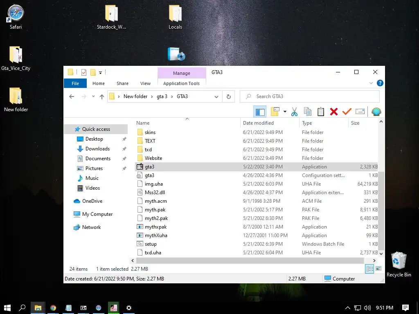Toggle the navigation pane toolbar button
This screenshot has height=314, width=419.
tap(260, 112)
